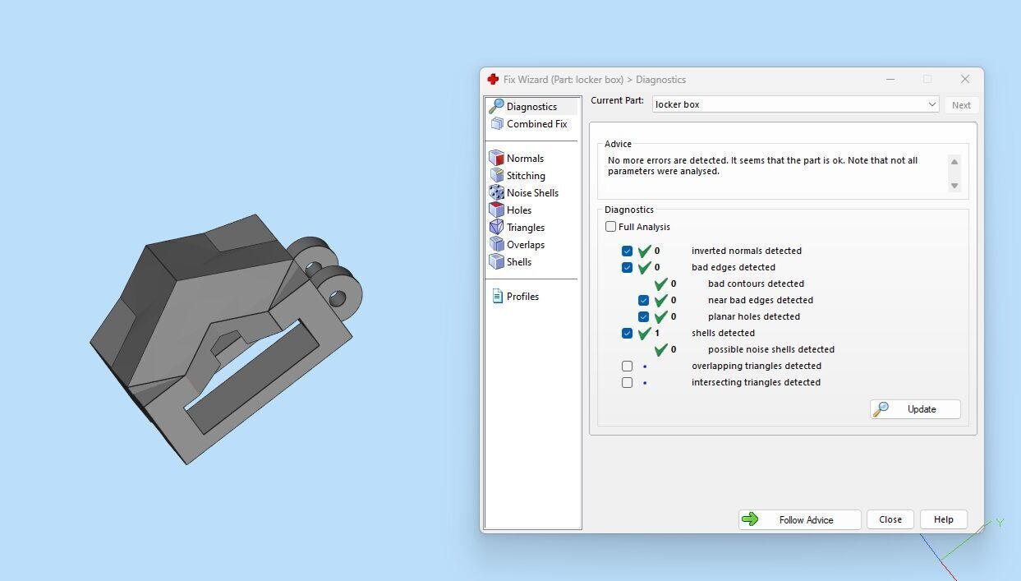Screen dimensions: 1021x581
Task: Click 'inverted normals detected' label
Action: (746, 251)
